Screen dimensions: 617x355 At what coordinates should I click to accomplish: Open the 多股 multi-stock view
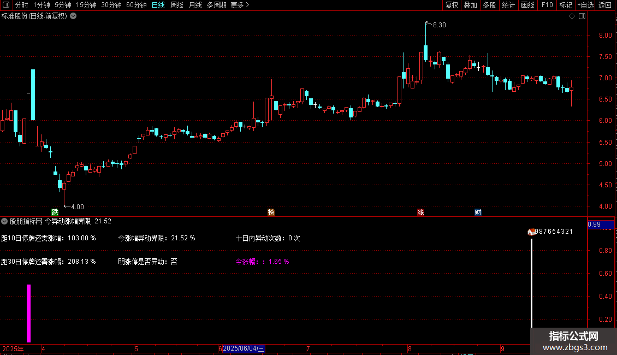[x=489, y=5]
